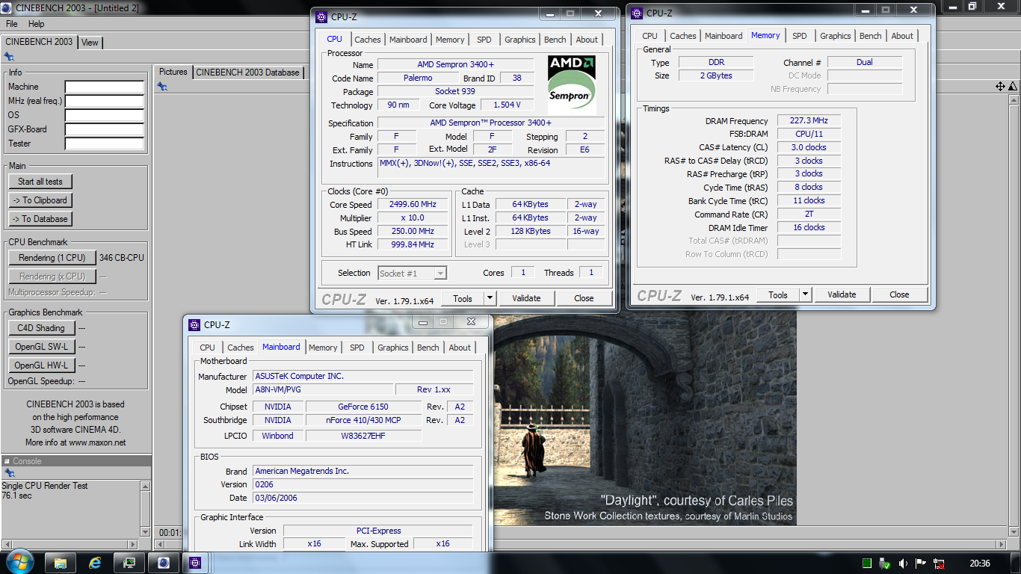Open the Caches tab in the CPU-Z CPU window
The image size is (1021, 574).
point(368,40)
